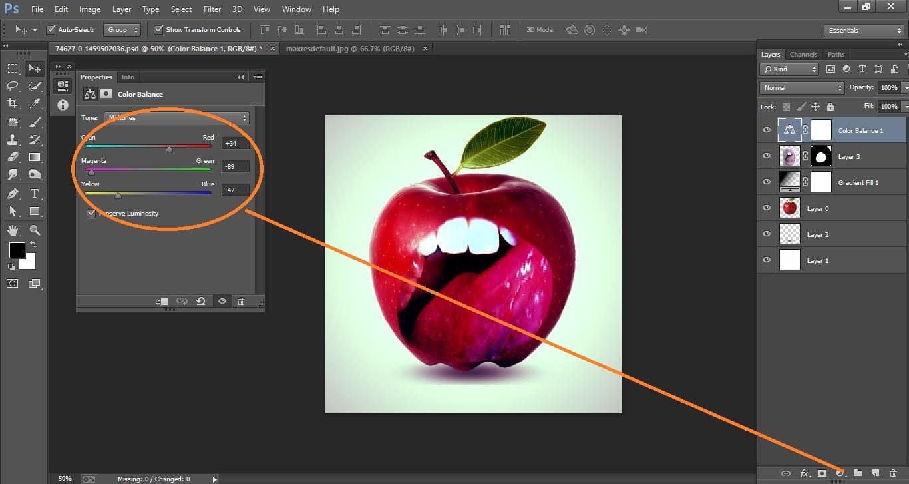
Task: Create a new layer in the Layers panel
Action: [x=874, y=473]
